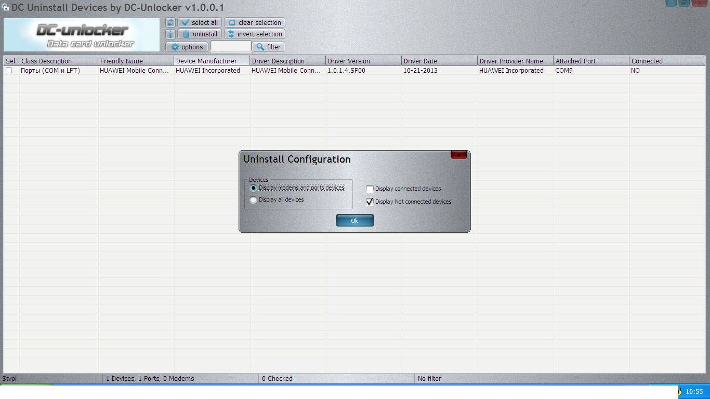Focus the filter text input field

(x=231, y=47)
